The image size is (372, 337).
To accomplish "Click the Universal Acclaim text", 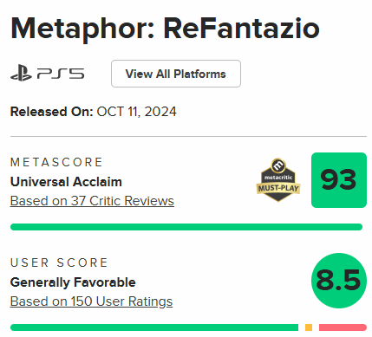I will point(66,182).
